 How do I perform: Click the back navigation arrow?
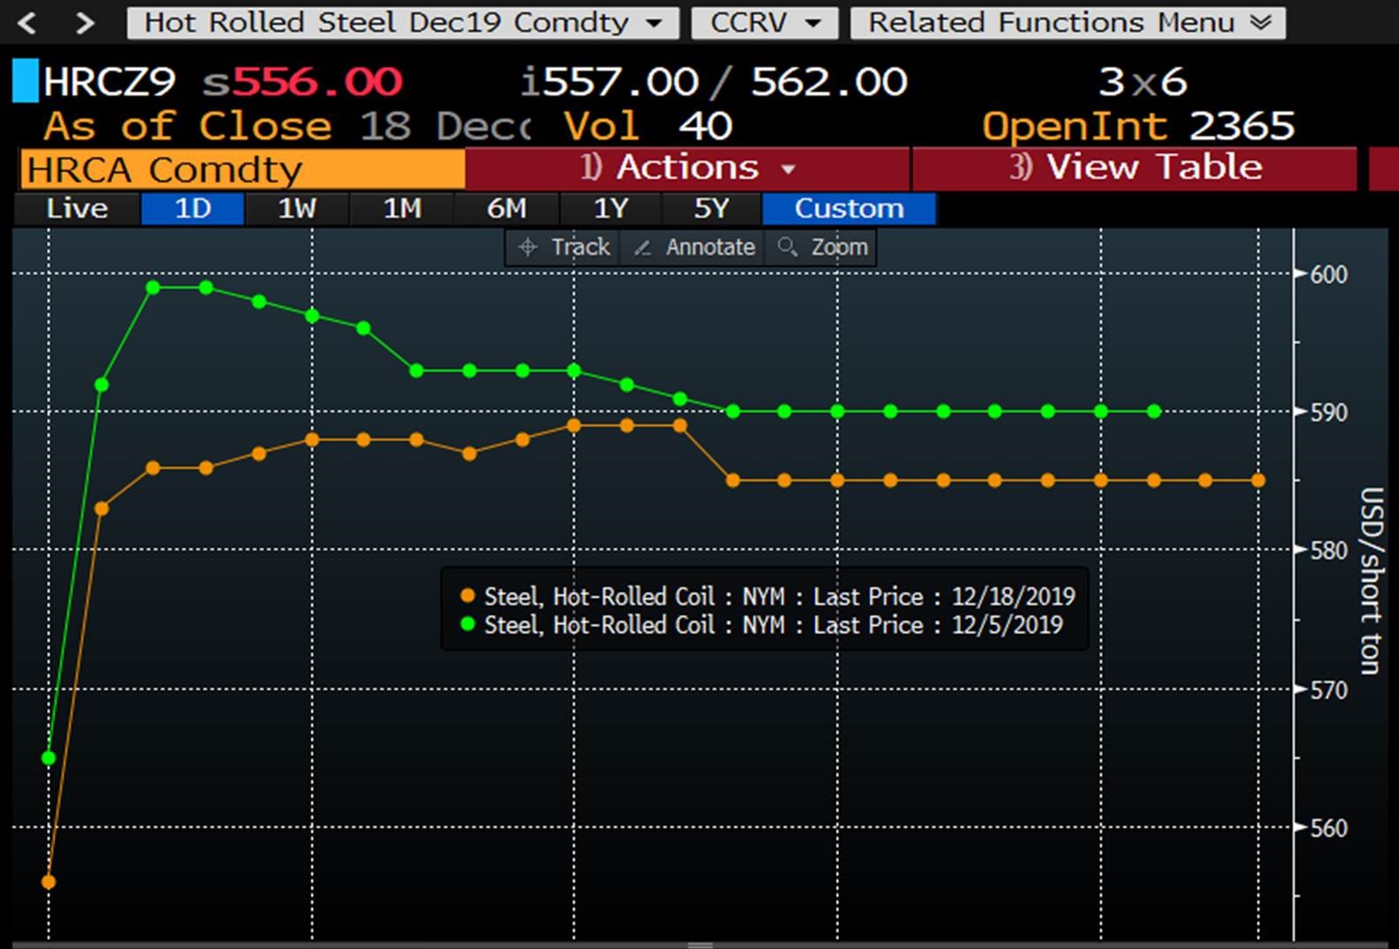point(27,23)
